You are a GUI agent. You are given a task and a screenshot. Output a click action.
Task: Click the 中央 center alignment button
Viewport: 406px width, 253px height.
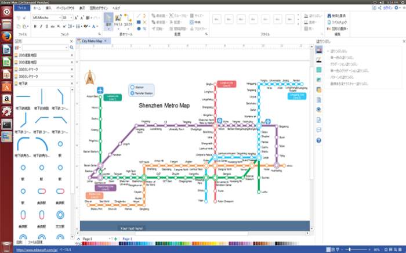[x=195, y=22]
